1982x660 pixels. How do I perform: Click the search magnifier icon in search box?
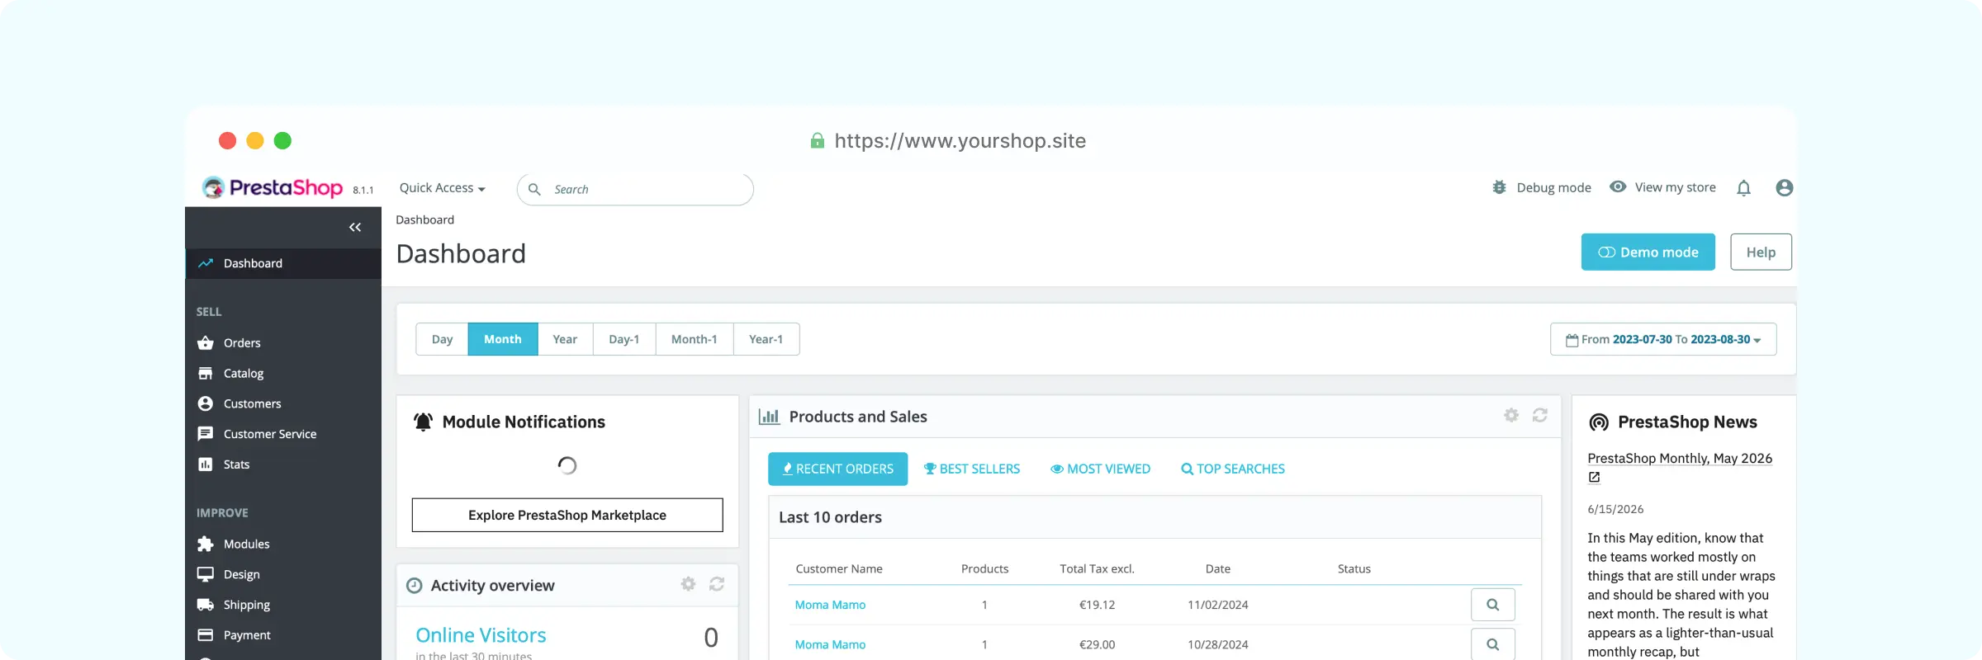click(x=534, y=190)
